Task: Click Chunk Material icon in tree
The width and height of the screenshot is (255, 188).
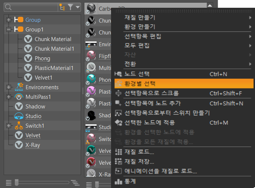Action: coord(28,39)
